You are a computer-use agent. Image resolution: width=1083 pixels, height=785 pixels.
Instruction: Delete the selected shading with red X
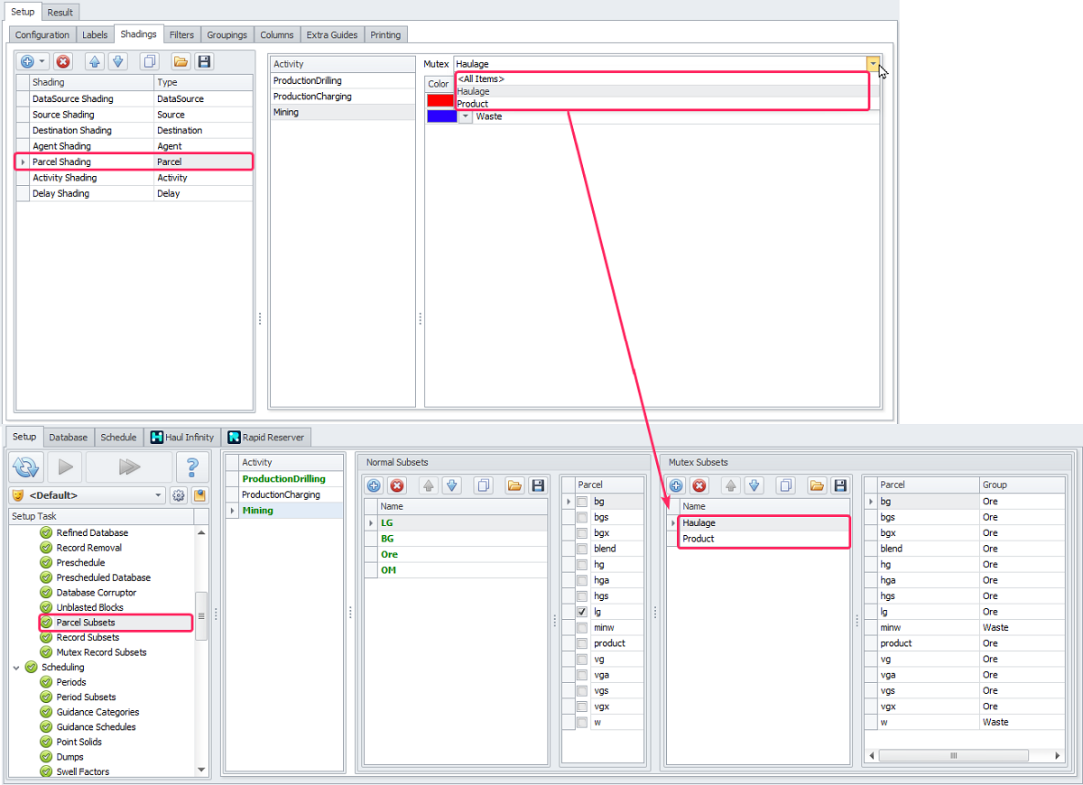63,61
